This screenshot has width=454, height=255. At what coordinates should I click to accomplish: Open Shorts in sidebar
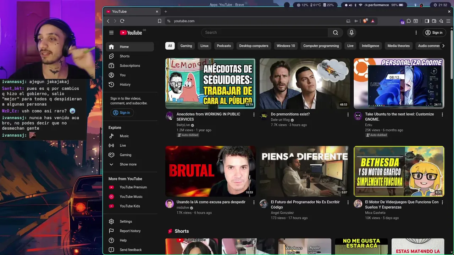129,56
